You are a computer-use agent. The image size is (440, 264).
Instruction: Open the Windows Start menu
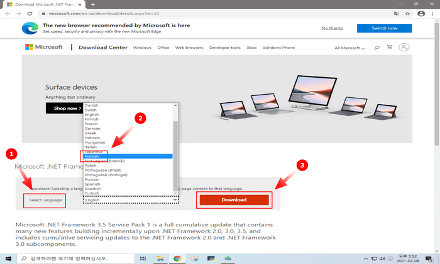click(x=8, y=259)
